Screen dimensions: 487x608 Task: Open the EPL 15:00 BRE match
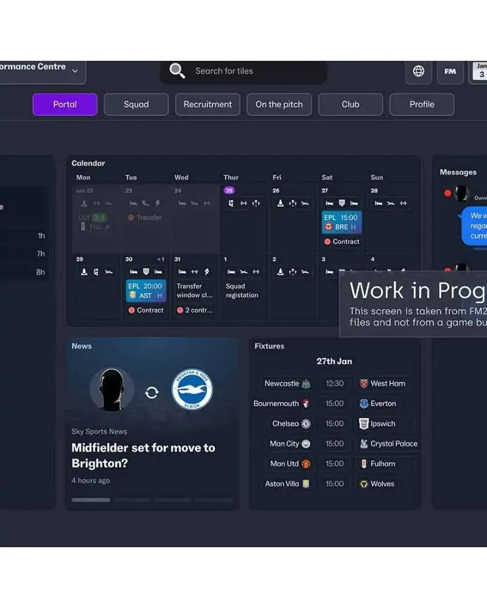tap(341, 223)
